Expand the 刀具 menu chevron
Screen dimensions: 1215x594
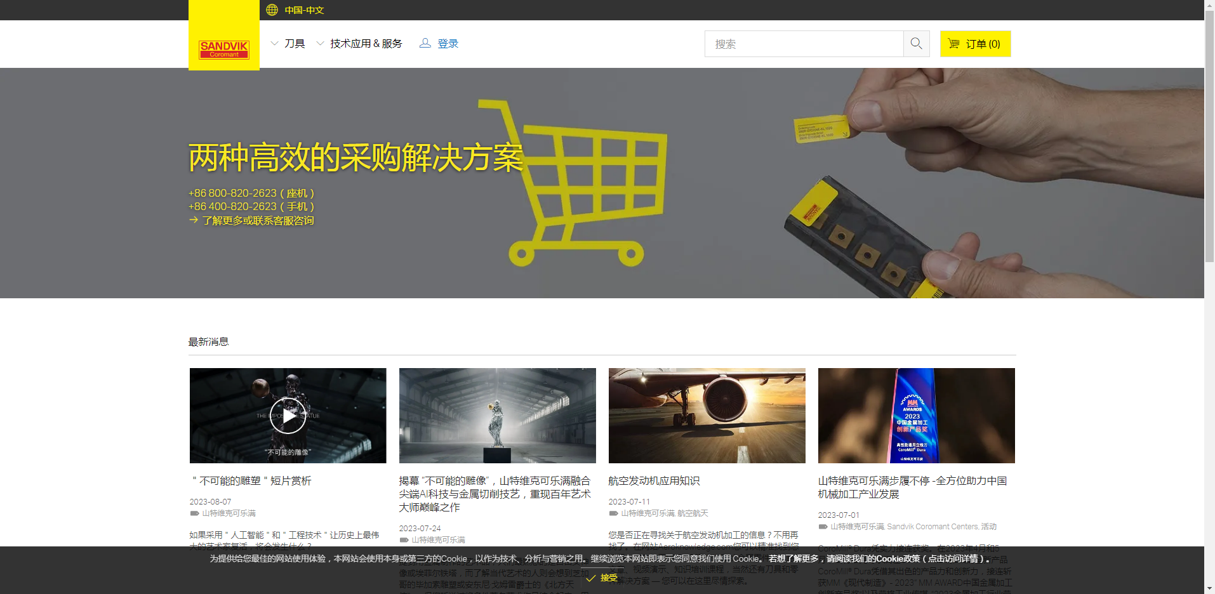[275, 43]
